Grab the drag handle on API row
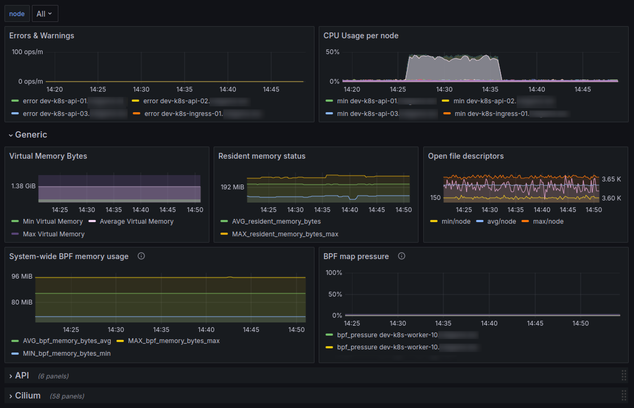The image size is (634, 408). 624,376
